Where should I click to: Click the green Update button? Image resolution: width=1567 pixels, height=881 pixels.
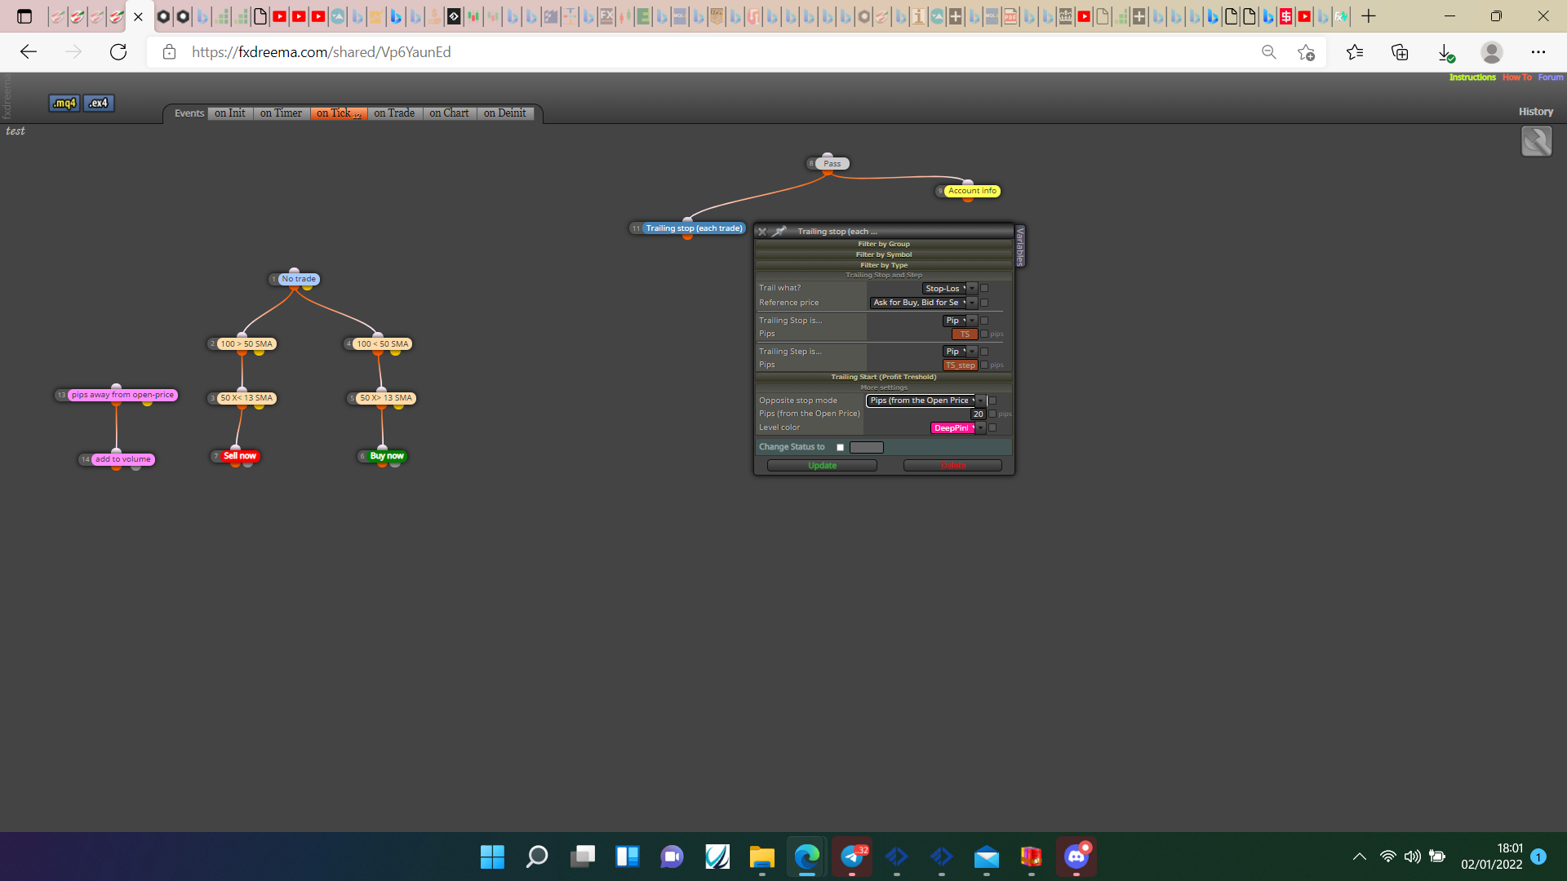pos(822,466)
